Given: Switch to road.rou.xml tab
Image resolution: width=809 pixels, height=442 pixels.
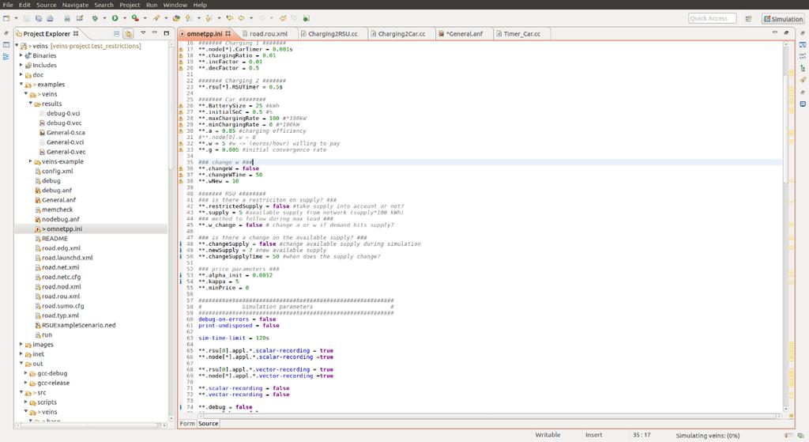Looking at the screenshot, I should pyautogui.click(x=269, y=33).
